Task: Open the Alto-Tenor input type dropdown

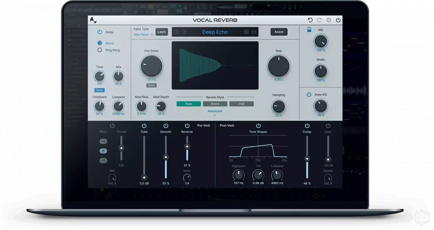Action: (x=143, y=34)
